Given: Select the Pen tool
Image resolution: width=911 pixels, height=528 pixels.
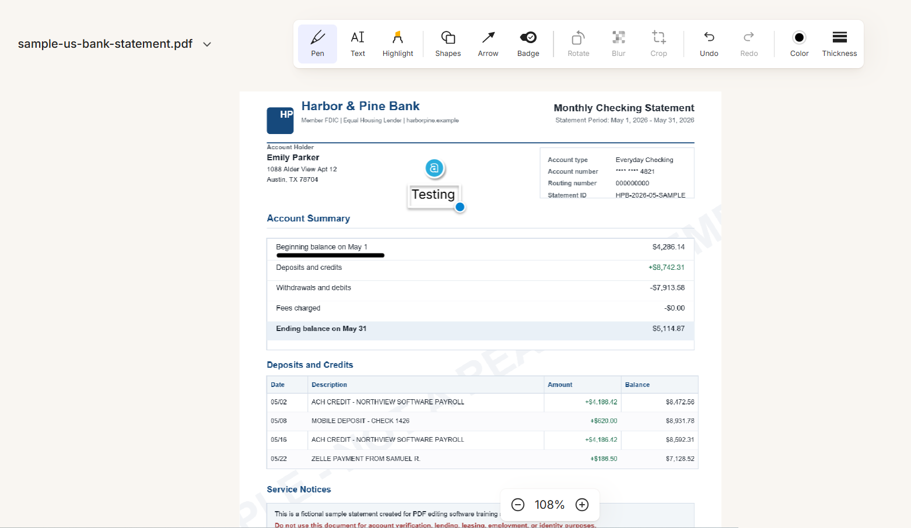Looking at the screenshot, I should 317,44.
